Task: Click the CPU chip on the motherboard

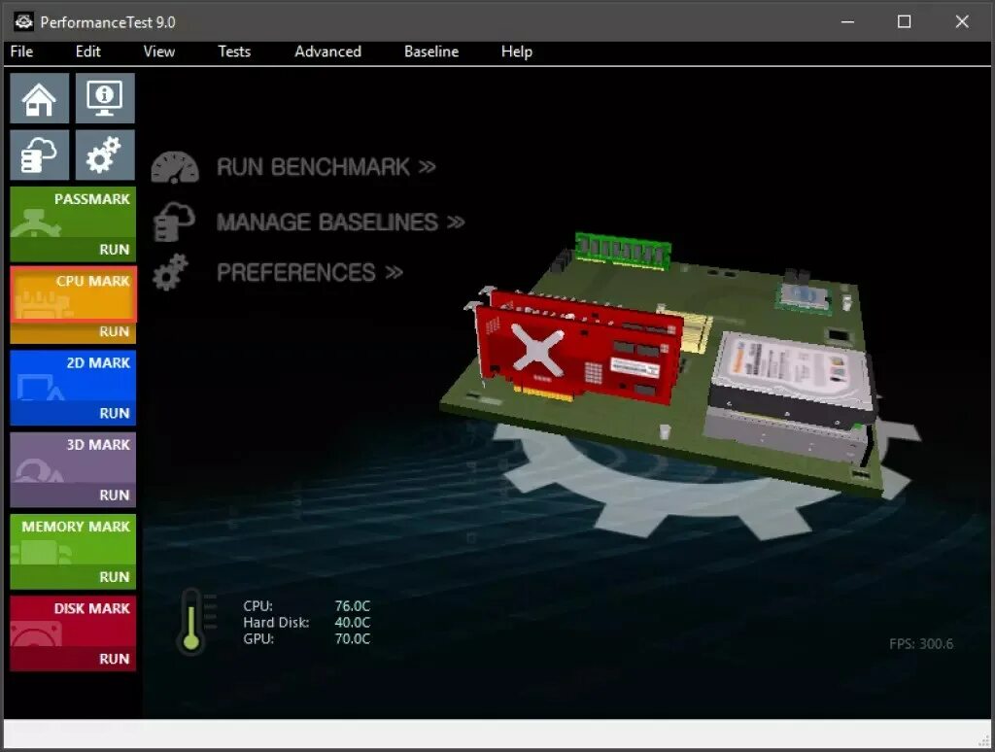Action: (x=805, y=297)
